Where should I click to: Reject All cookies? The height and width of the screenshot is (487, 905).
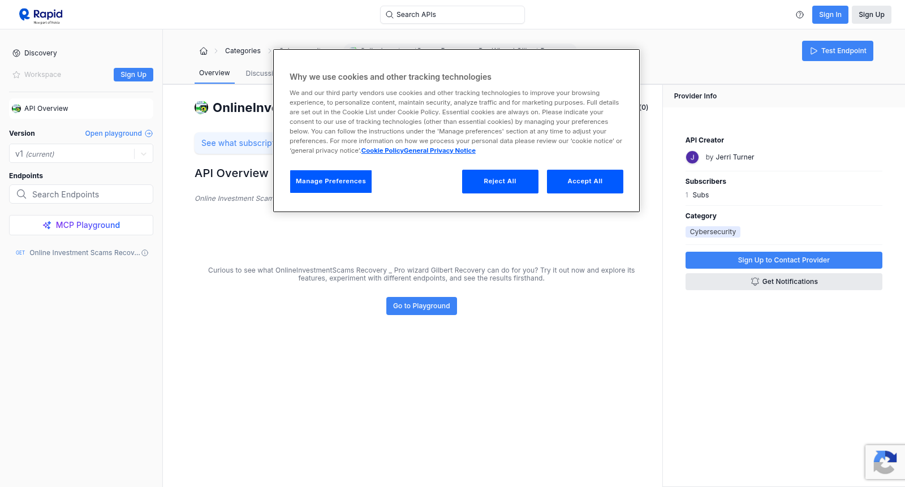tap(500, 182)
